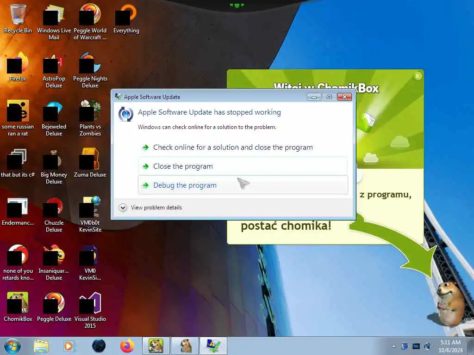
Task: Select the Firefox desktop shortcut
Action: point(18,67)
